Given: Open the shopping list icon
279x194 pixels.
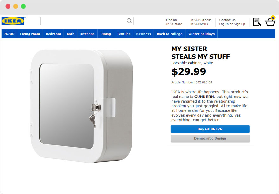Looking at the screenshot, I should (x=257, y=22).
